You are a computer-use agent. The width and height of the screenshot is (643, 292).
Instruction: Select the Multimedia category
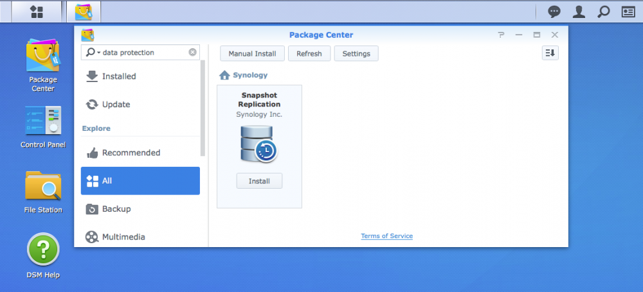140,237
